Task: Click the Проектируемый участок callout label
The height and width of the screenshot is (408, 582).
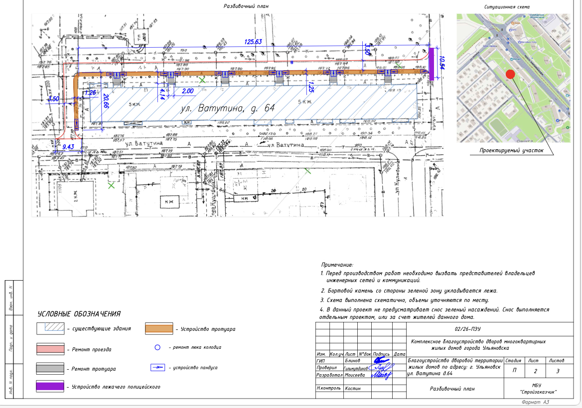Action: click(x=511, y=150)
